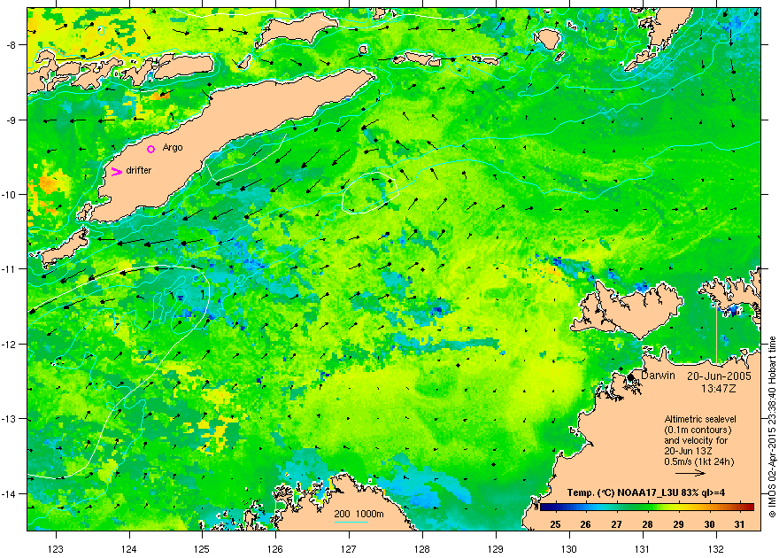Click the IMOS copyright timestamp text

pyautogui.click(x=773, y=427)
